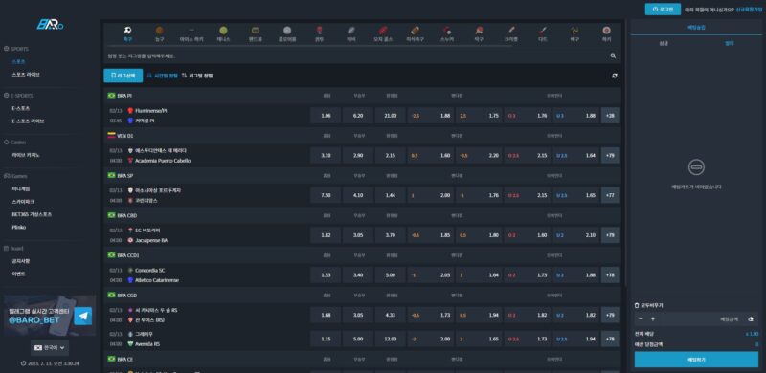Select the basketball sport icon

[x=160, y=31]
